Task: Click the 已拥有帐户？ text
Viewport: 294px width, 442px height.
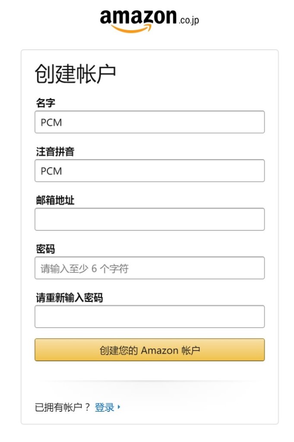Action: click(x=62, y=407)
